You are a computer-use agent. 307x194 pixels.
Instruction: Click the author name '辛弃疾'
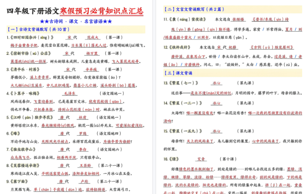pyautogui.click(x=91, y=69)
